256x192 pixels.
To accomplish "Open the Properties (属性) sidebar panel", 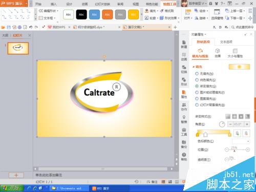I will click(184, 94).
